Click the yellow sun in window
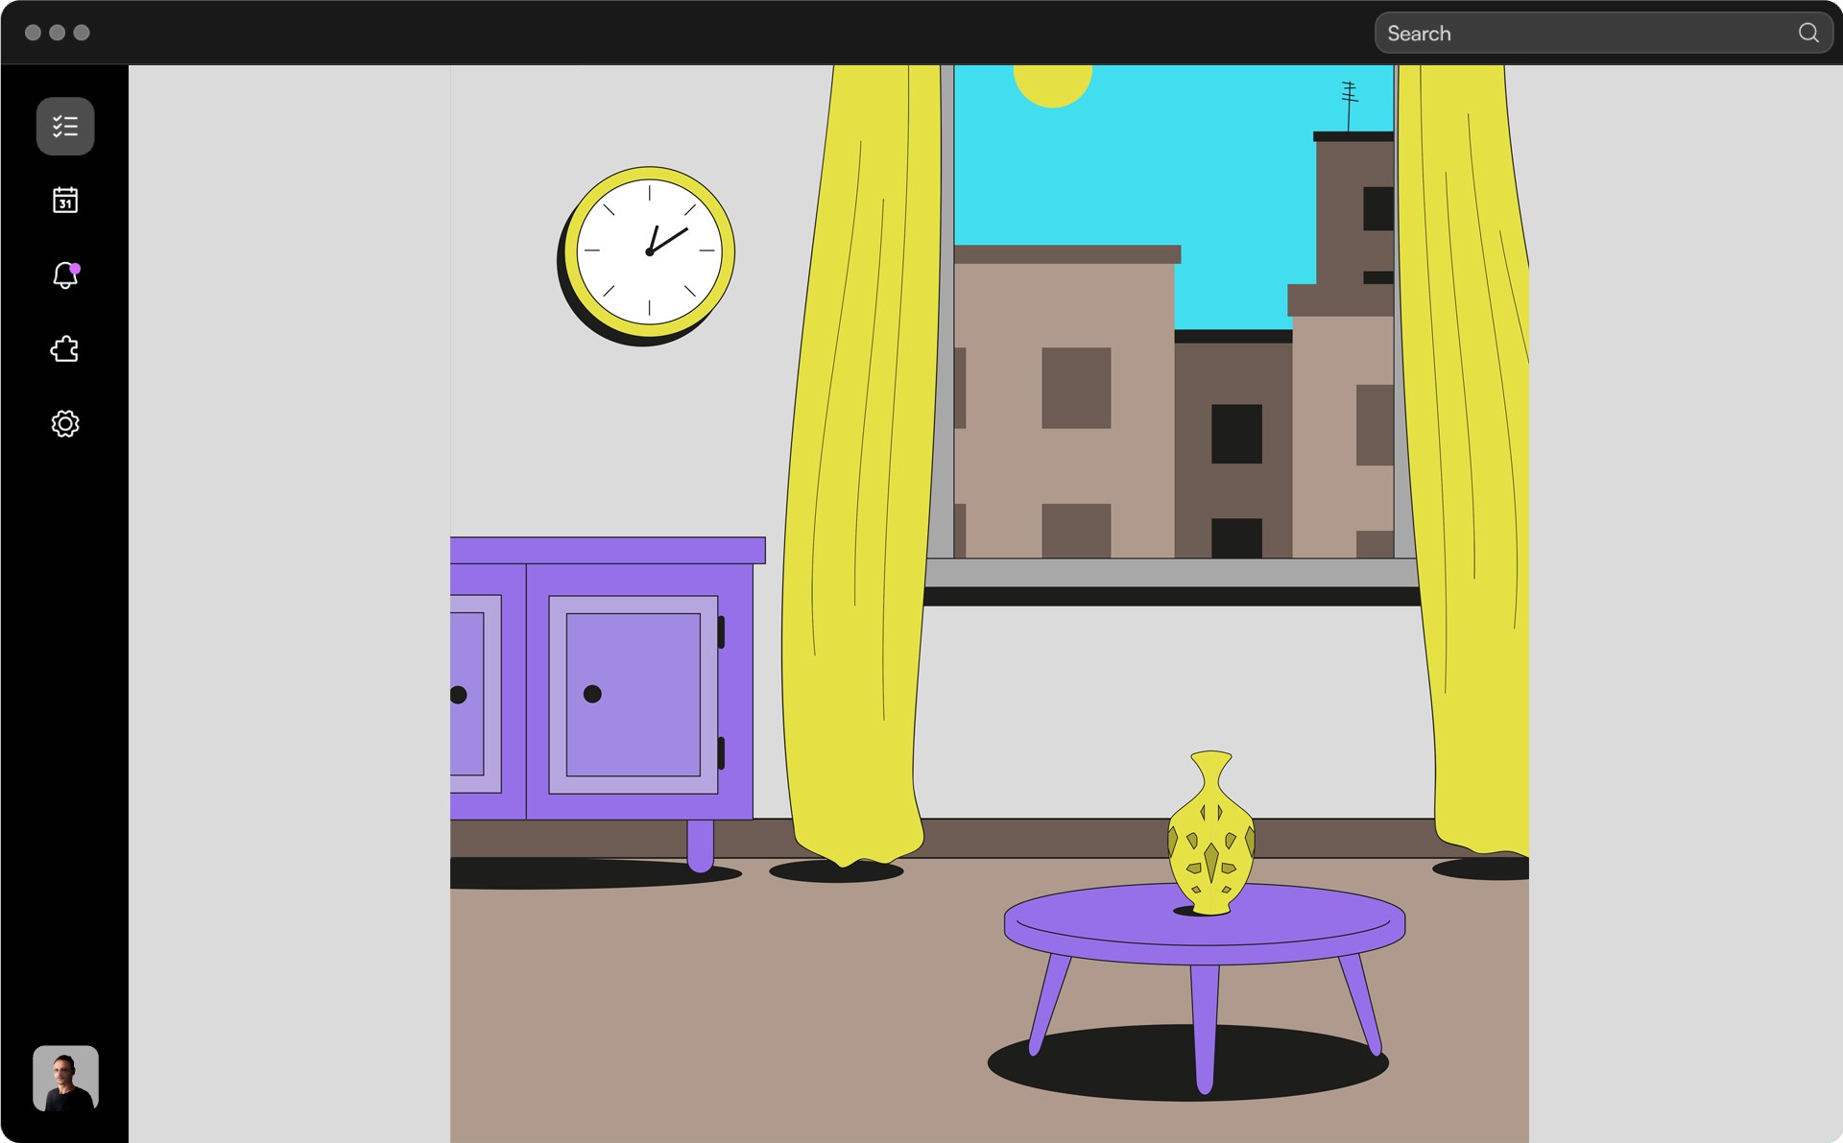Image resolution: width=1843 pixels, height=1143 pixels. pos(1053,83)
